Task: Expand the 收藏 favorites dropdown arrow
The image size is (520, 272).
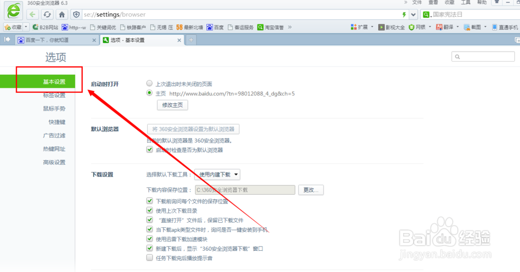Action: 26,27
